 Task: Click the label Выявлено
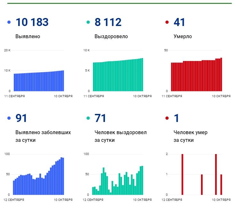(28, 37)
